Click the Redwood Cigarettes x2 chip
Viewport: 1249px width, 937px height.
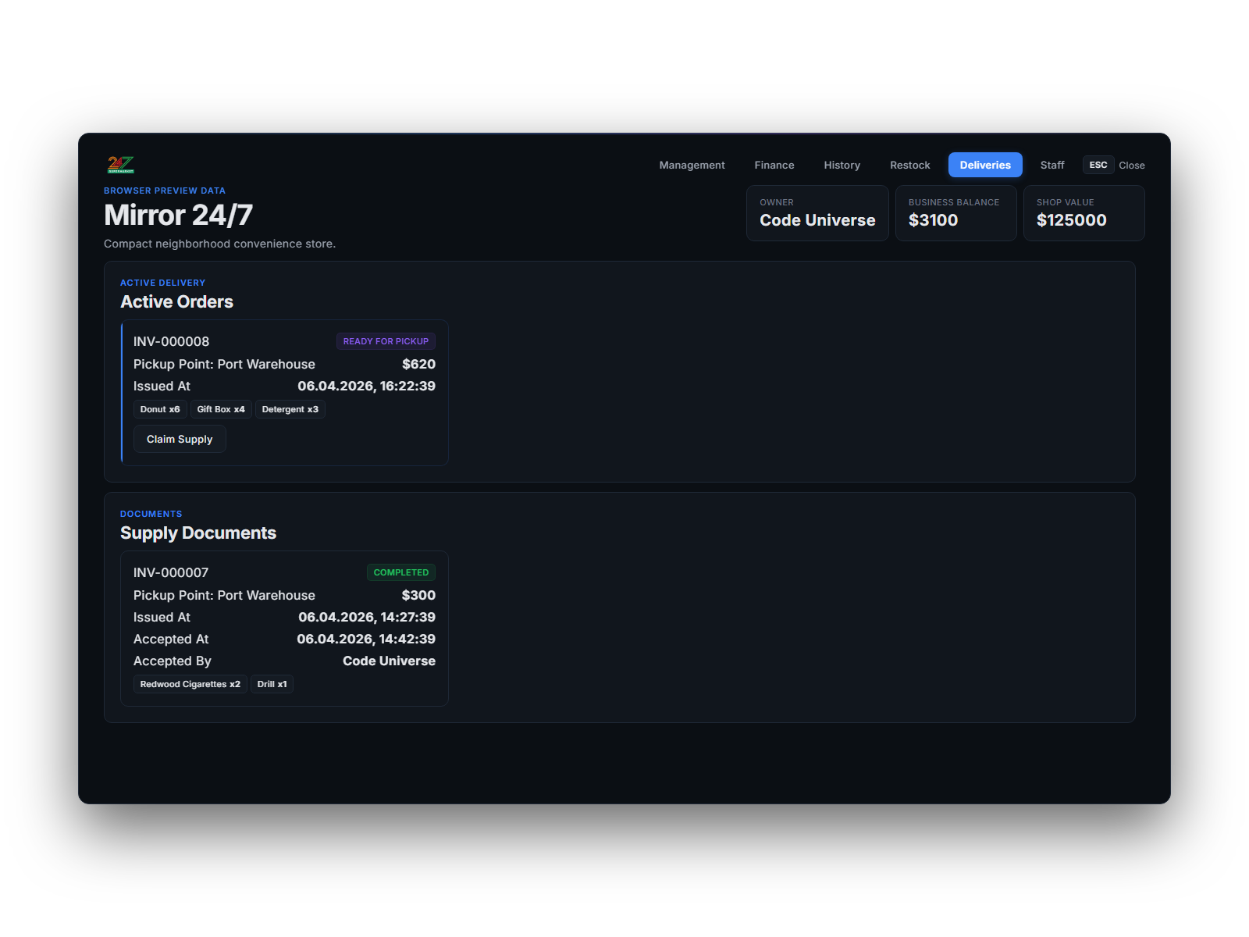(x=190, y=684)
